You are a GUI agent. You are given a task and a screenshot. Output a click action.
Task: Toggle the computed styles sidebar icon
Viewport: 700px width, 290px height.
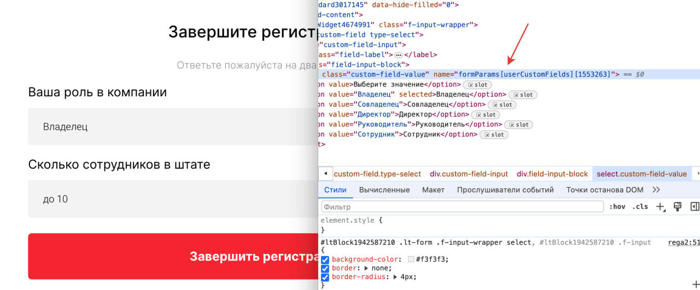(x=695, y=206)
